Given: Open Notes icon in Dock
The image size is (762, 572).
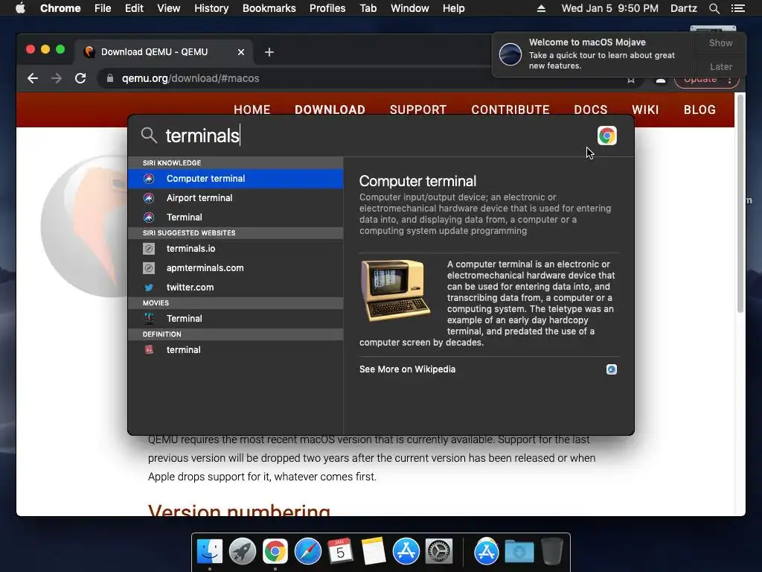Looking at the screenshot, I should 374,552.
